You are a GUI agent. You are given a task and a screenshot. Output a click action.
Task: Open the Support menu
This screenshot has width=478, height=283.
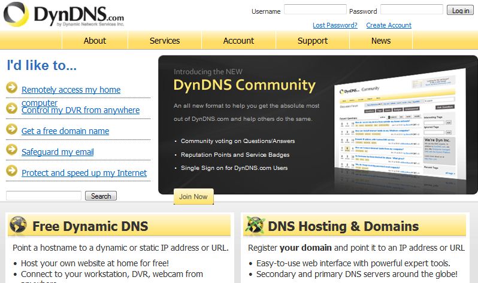313,41
